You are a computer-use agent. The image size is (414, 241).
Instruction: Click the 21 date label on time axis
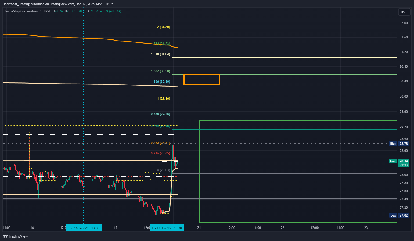[x=199, y=228]
